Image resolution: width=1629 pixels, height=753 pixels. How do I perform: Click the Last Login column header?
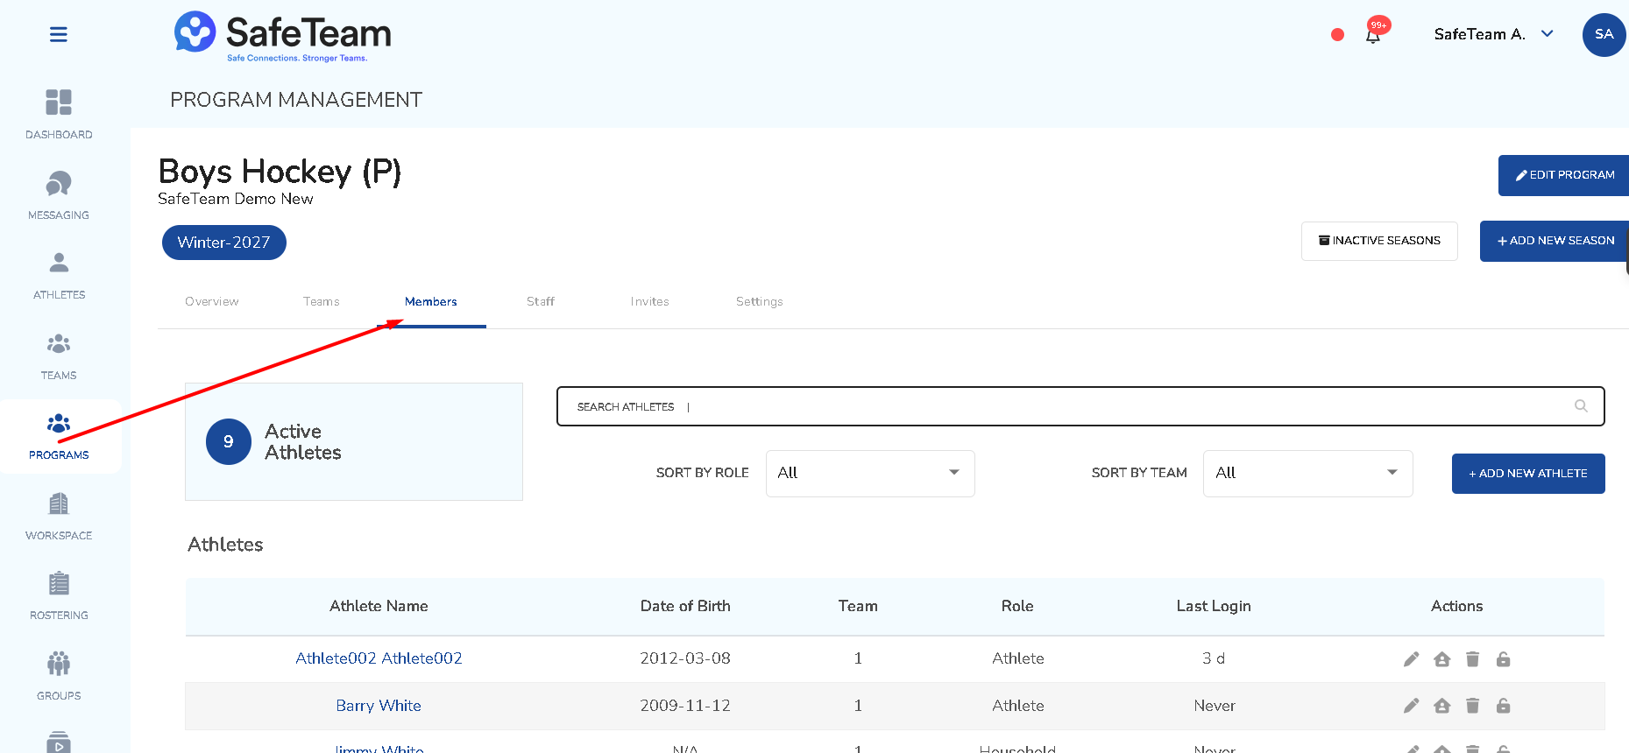tap(1214, 606)
